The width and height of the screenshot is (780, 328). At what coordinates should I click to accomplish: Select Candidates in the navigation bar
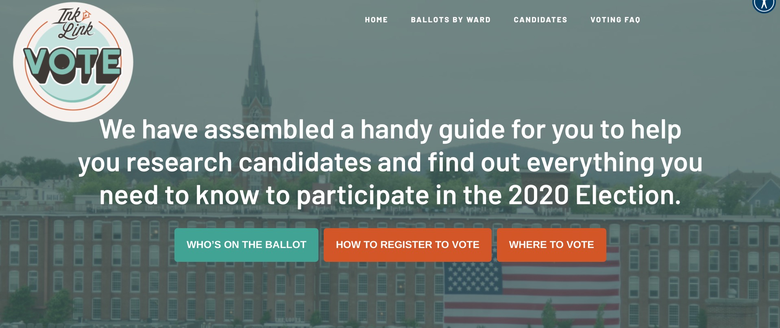click(540, 20)
